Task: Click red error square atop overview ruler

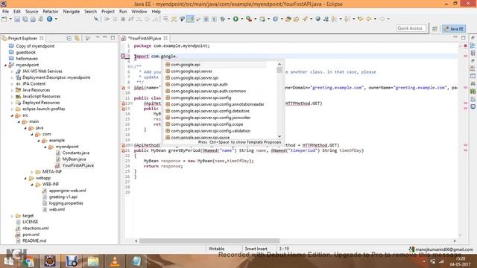Action: (465, 46)
